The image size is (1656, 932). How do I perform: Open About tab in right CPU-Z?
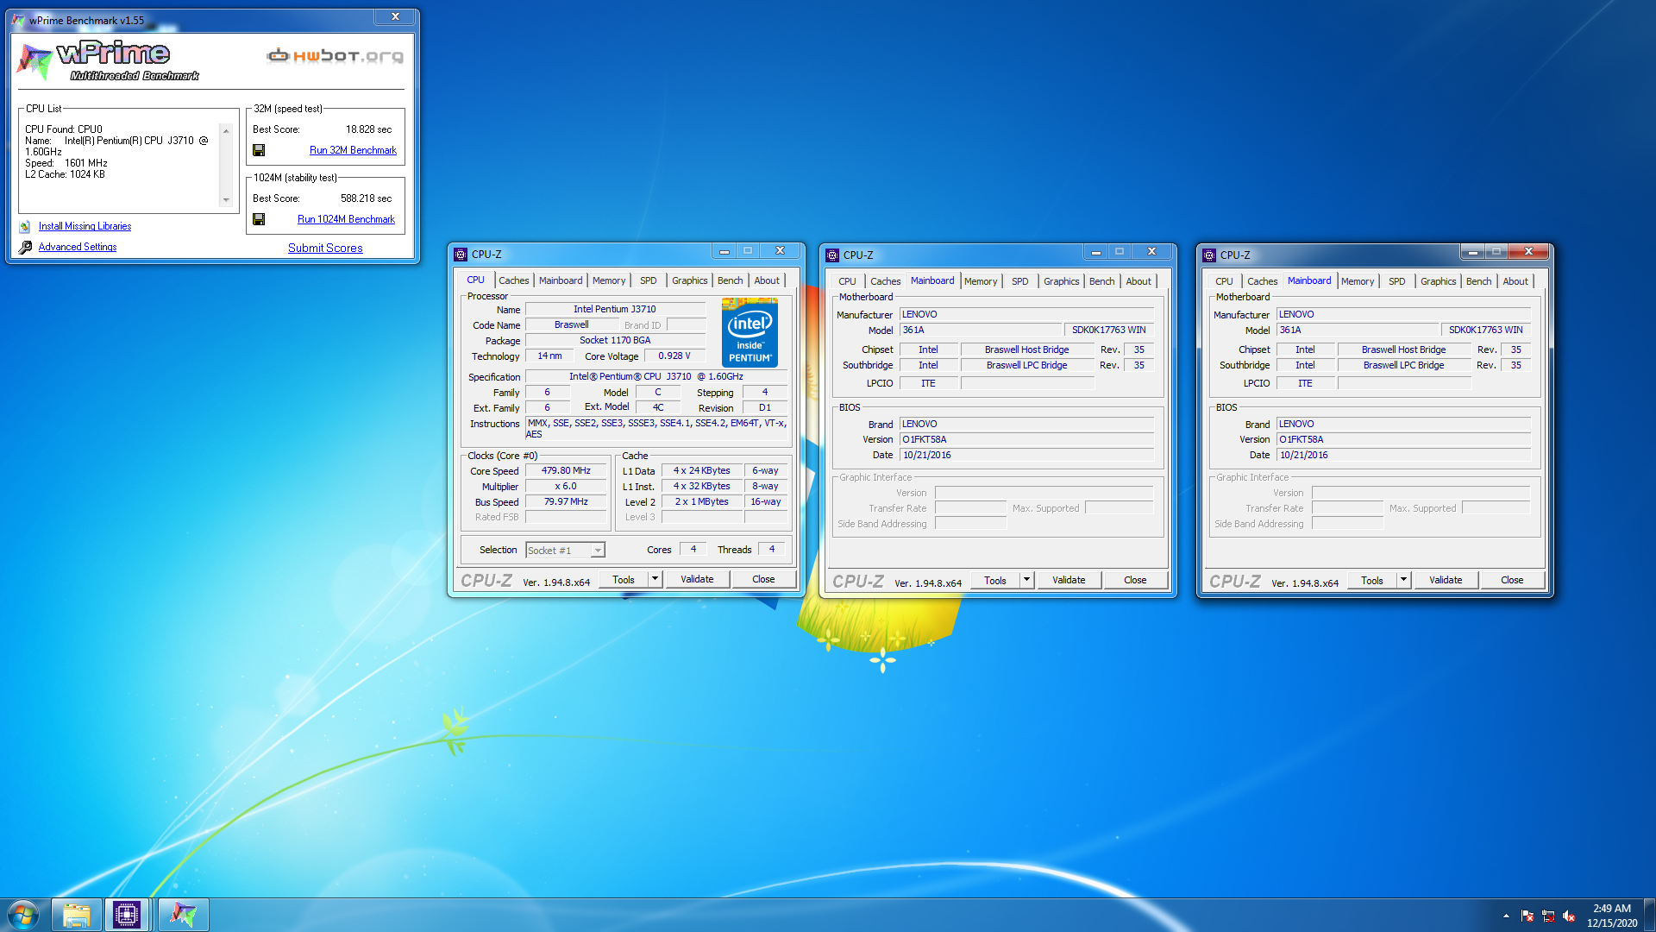coord(1515,281)
